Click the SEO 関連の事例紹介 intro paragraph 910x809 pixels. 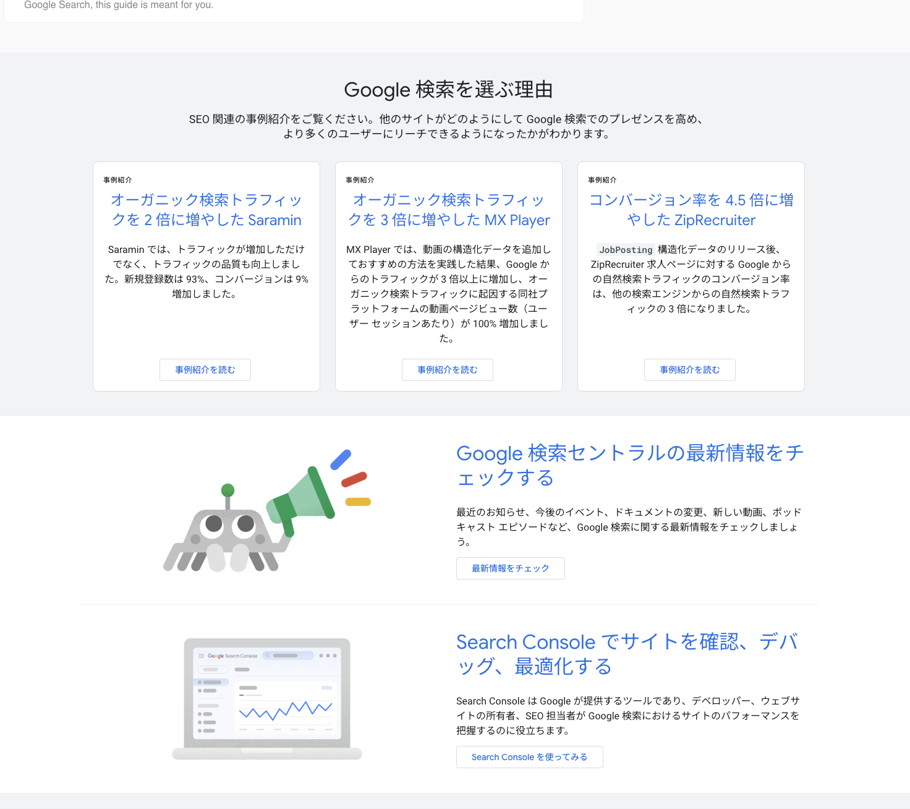click(446, 126)
